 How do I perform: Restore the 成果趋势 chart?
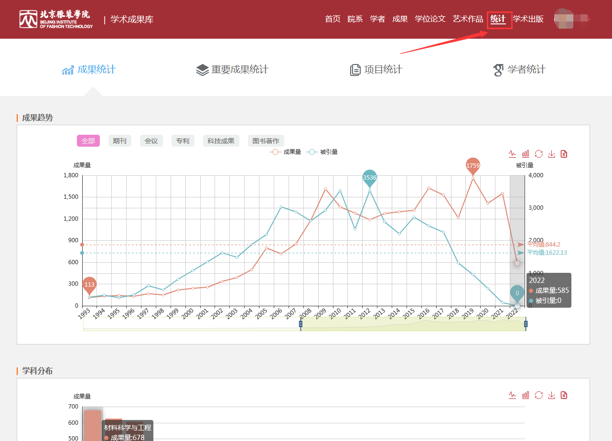pos(538,154)
